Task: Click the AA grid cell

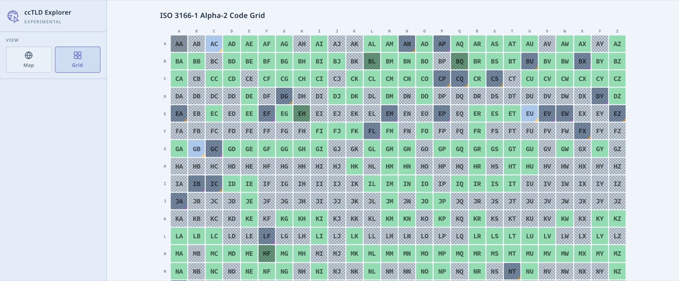Action: tap(179, 44)
